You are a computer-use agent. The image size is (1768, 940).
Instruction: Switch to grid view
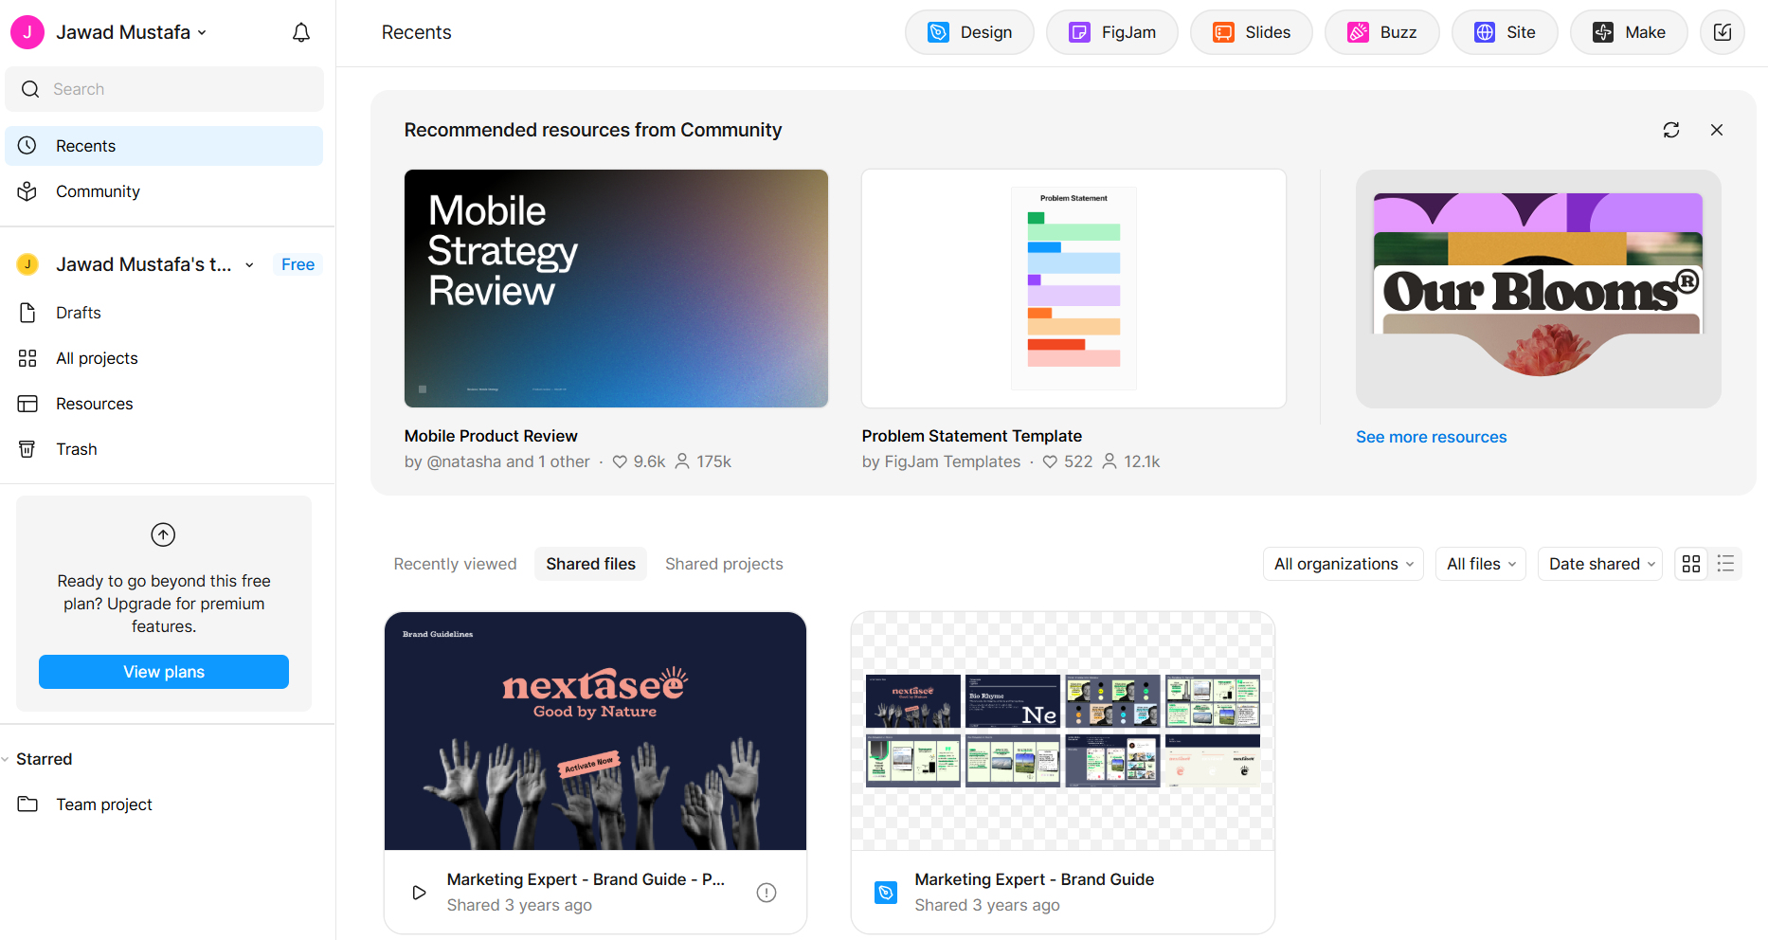(x=1691, y=564)
